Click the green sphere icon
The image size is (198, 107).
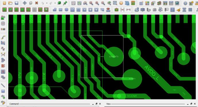point(59,3)
